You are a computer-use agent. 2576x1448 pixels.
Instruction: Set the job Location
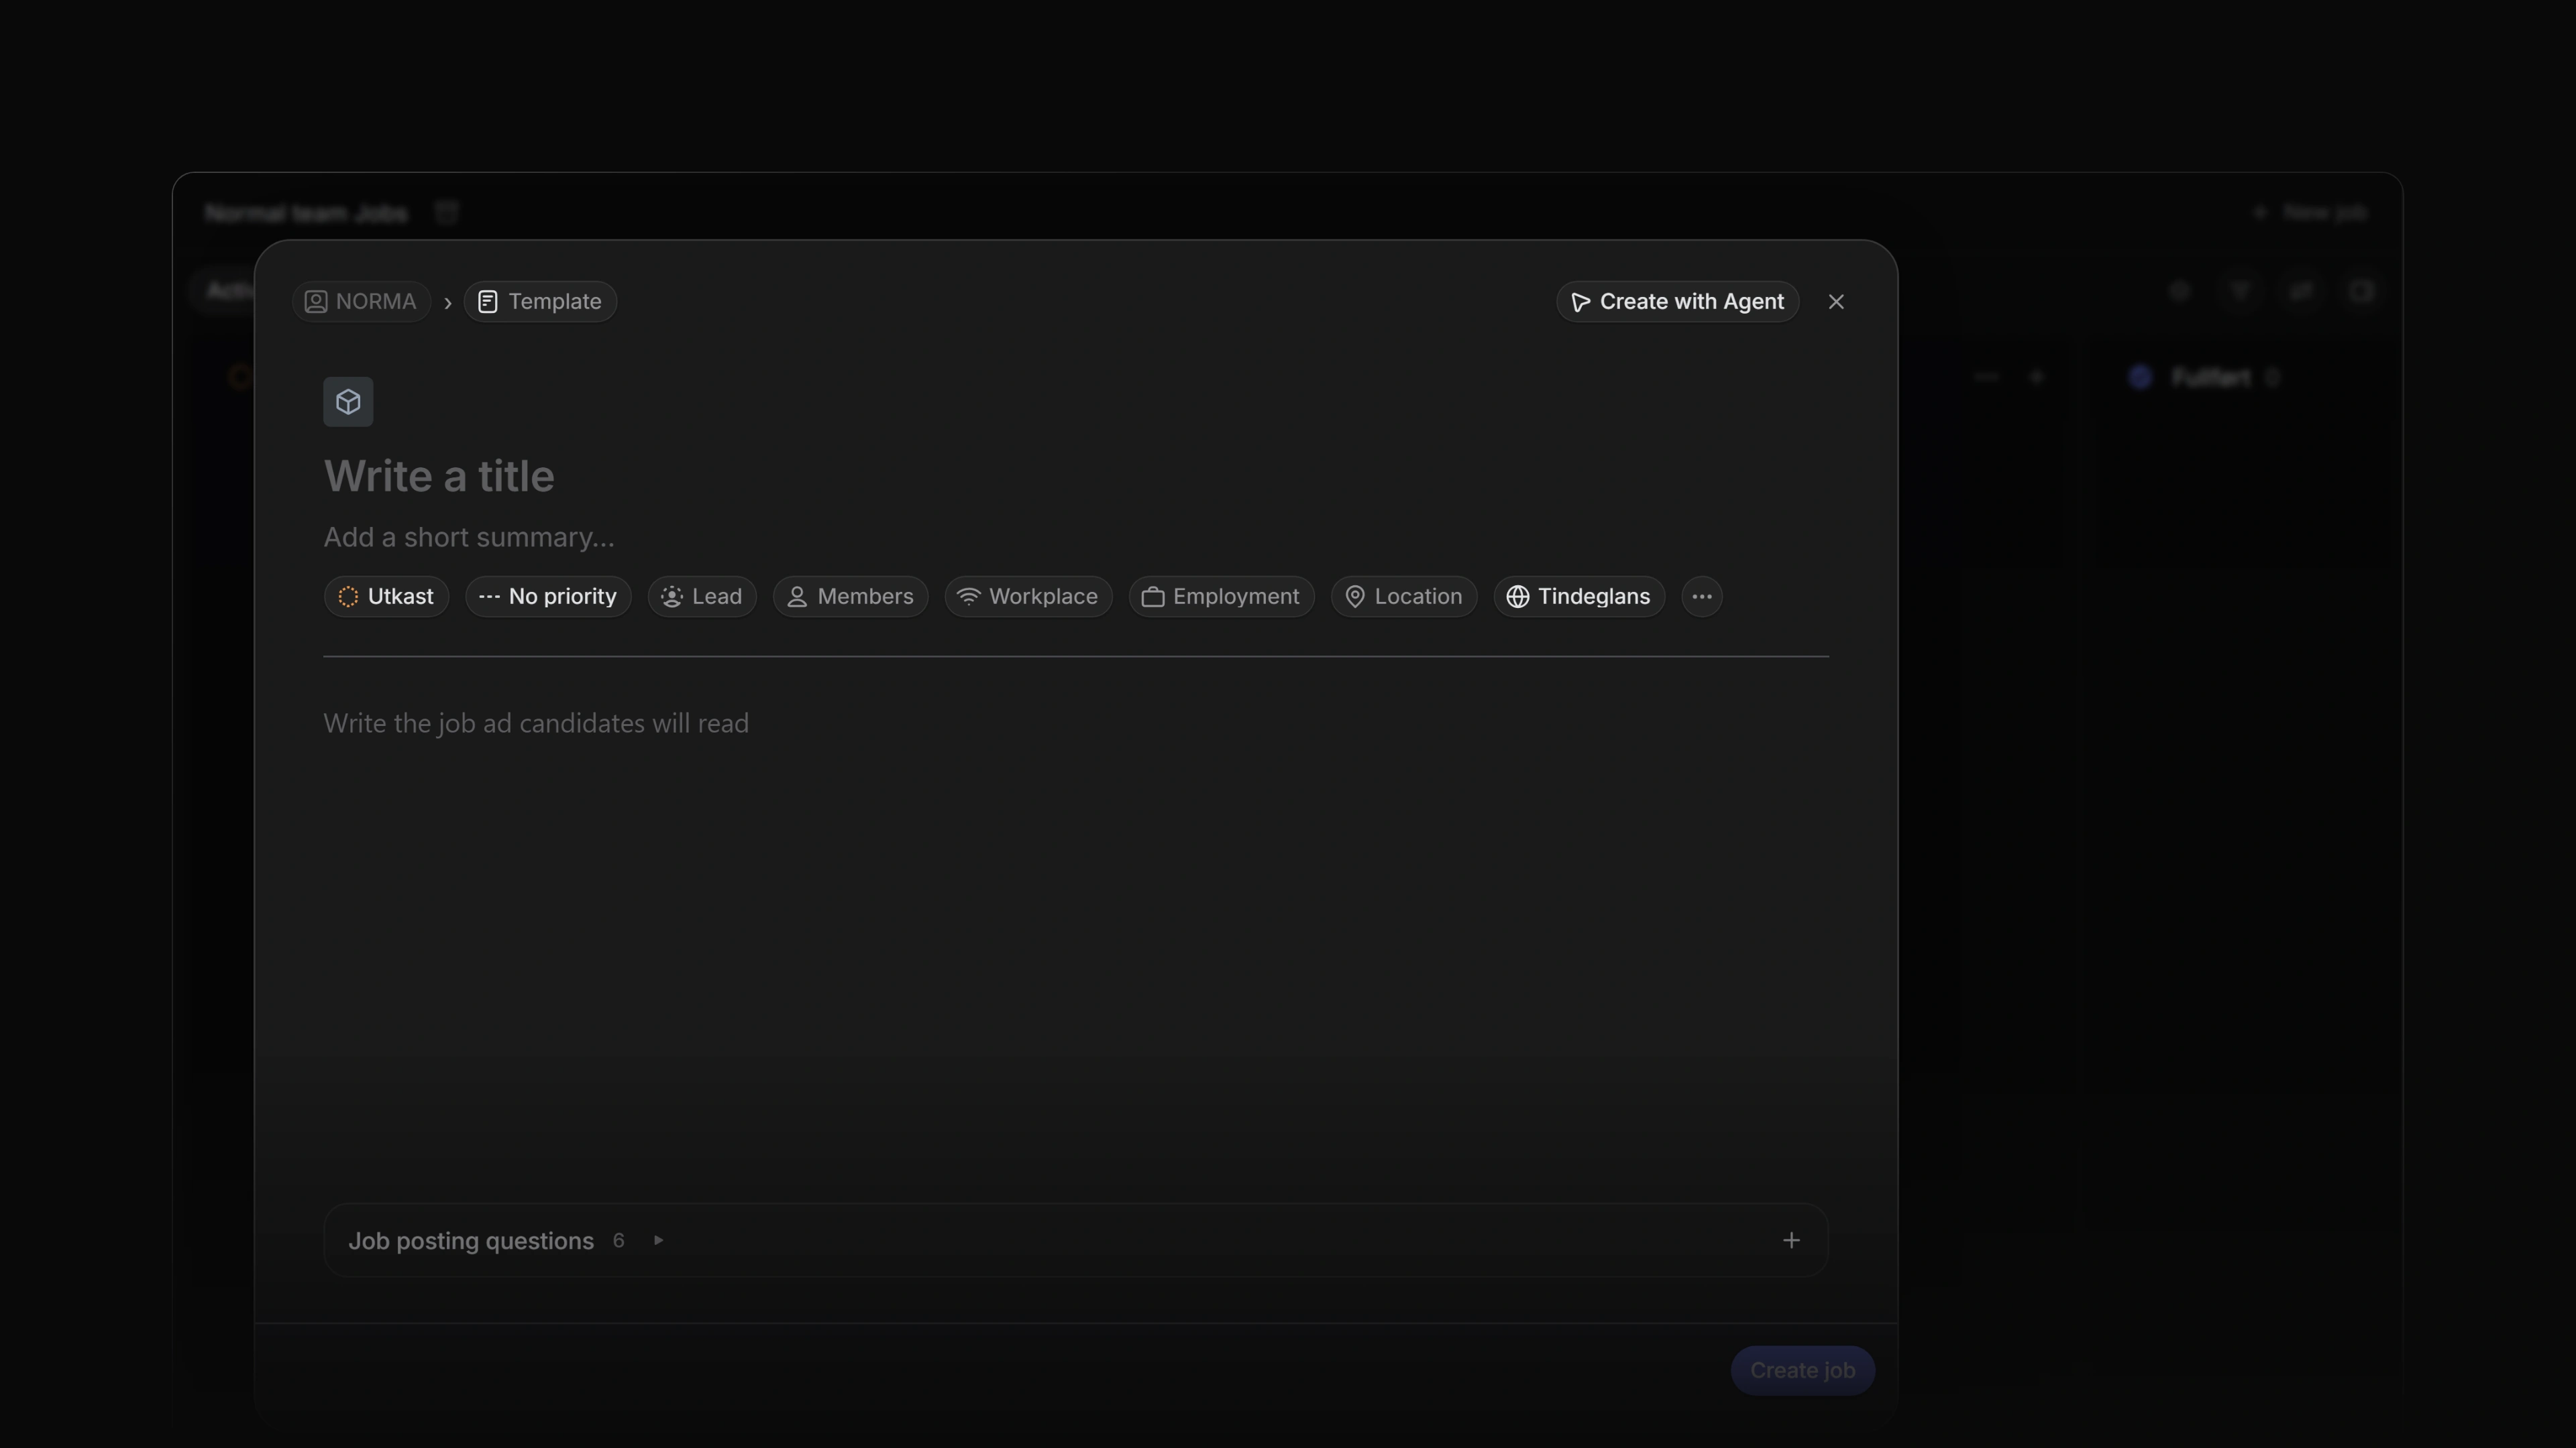[1404, 597]
